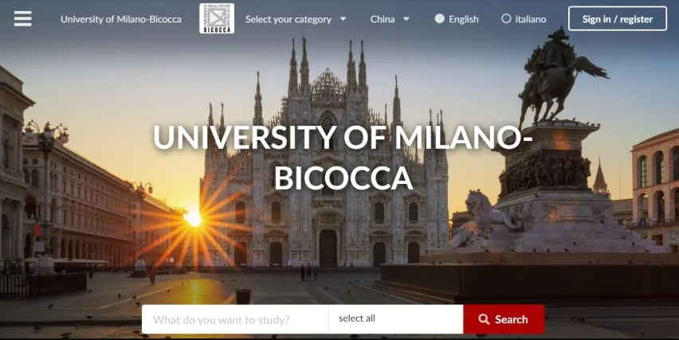Image resolution: width=679 pixels, height=340 pixels.
Task: Focus the What do you want to study field
Action: point(235,319)
